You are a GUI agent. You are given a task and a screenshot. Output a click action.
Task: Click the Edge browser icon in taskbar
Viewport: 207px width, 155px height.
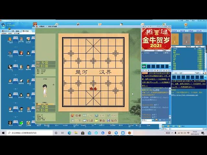pos(70,133)
